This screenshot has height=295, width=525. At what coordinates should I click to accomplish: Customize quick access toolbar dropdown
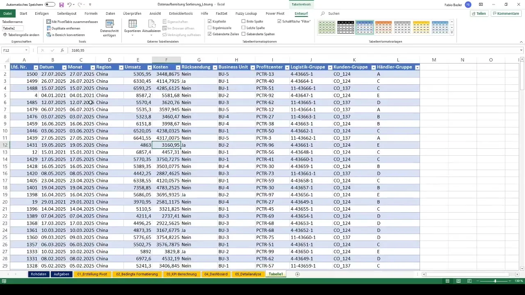tap(90, 5)
